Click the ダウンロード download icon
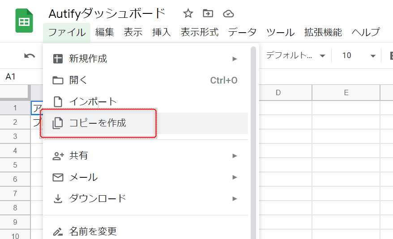 [x=58, y=198]
